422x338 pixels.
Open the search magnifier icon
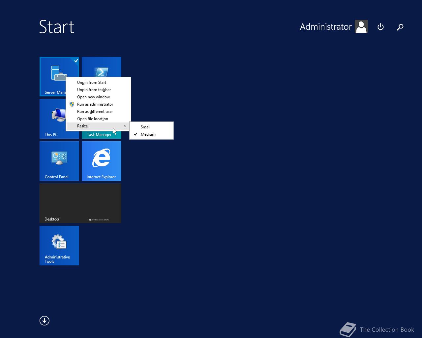pos(400,27)
